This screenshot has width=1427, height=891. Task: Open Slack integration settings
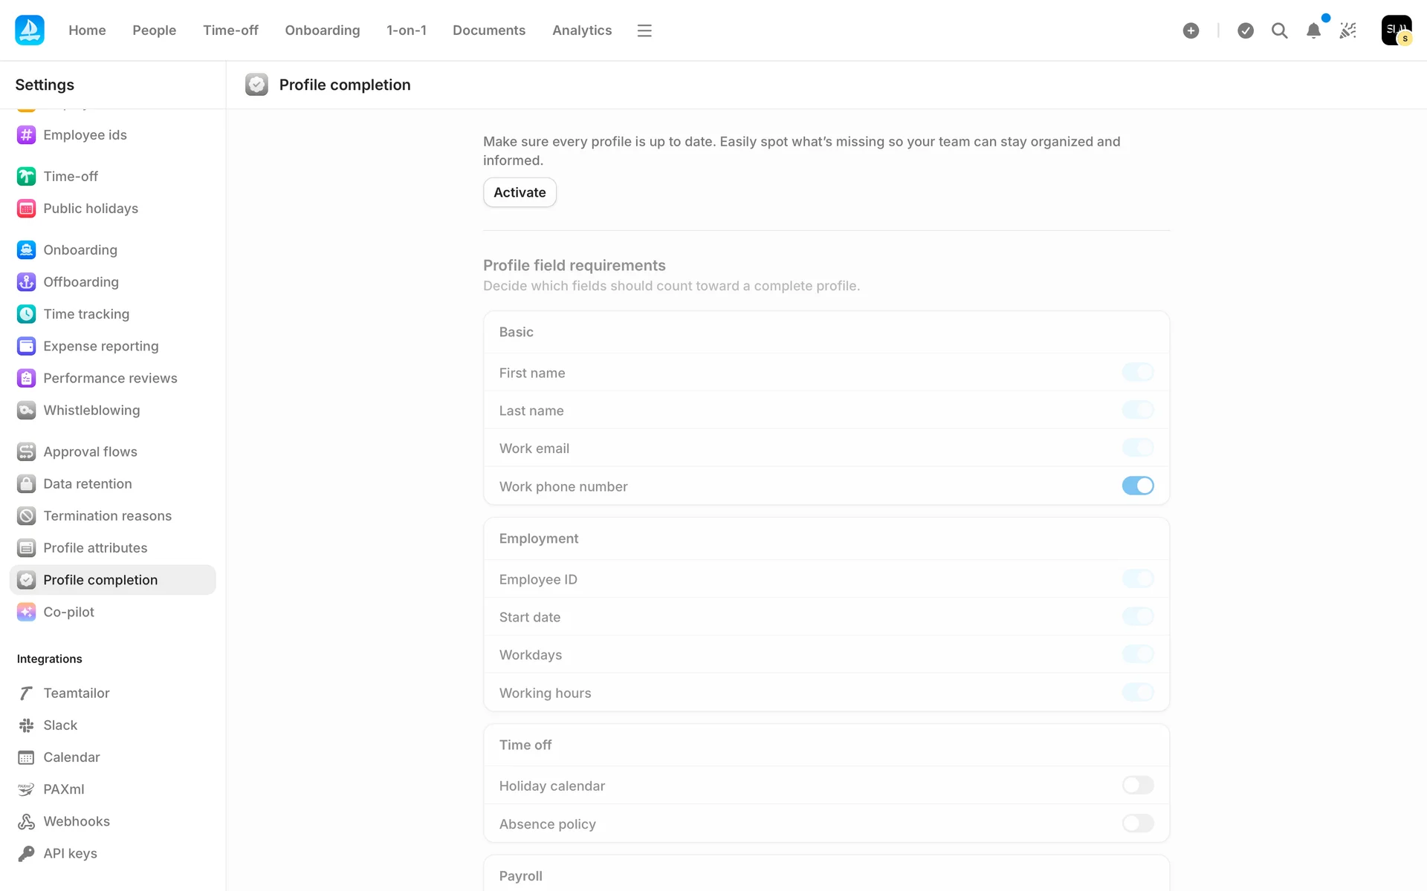point(60,725)
